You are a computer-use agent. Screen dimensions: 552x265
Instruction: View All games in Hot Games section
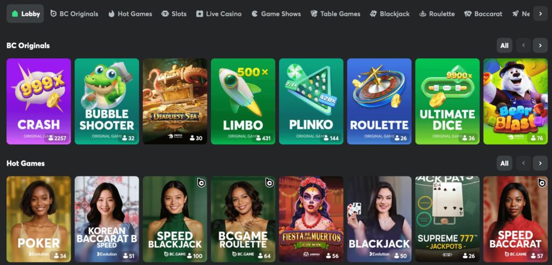[505, 163]
